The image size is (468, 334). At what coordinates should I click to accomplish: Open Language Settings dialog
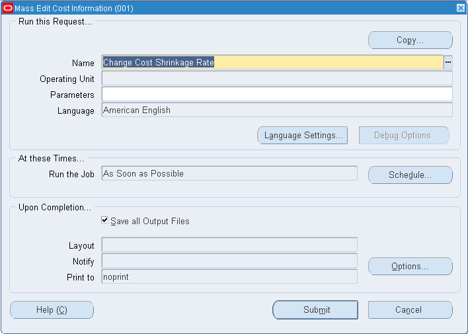click(302, 136)
